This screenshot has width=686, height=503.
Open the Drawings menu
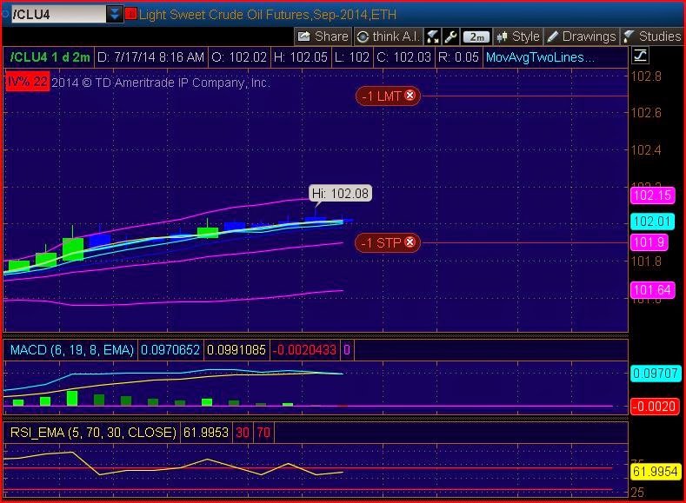582,36
